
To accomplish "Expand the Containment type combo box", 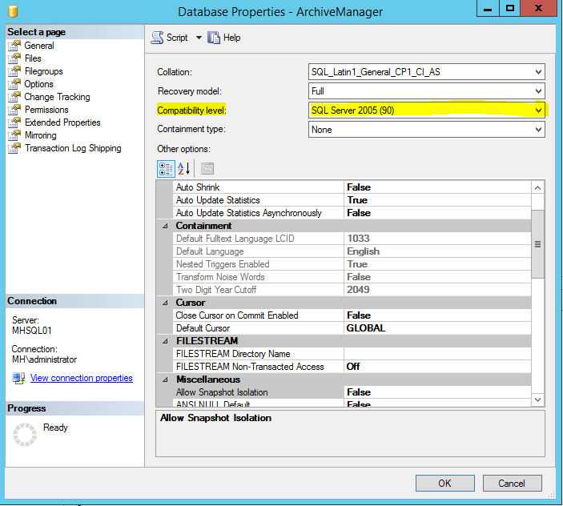I will (x=537, y=130).
